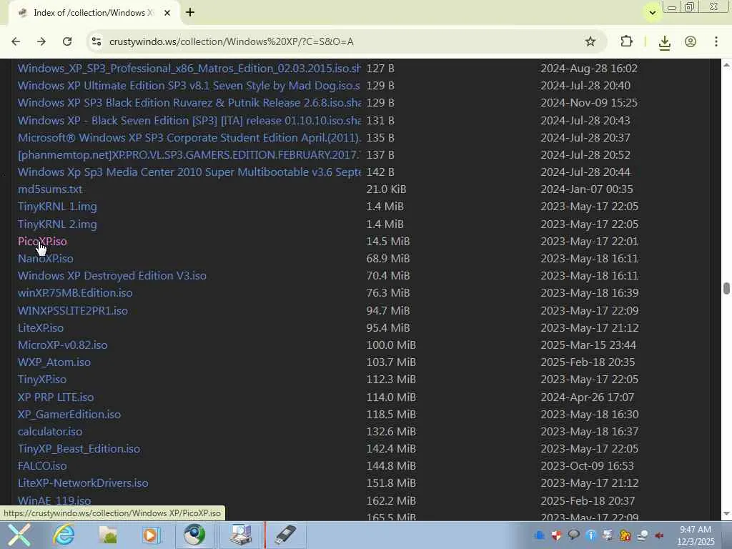Click the LiteXP.iso link
732x549 pixels.
pyautogui.click(x=41, y=328)
